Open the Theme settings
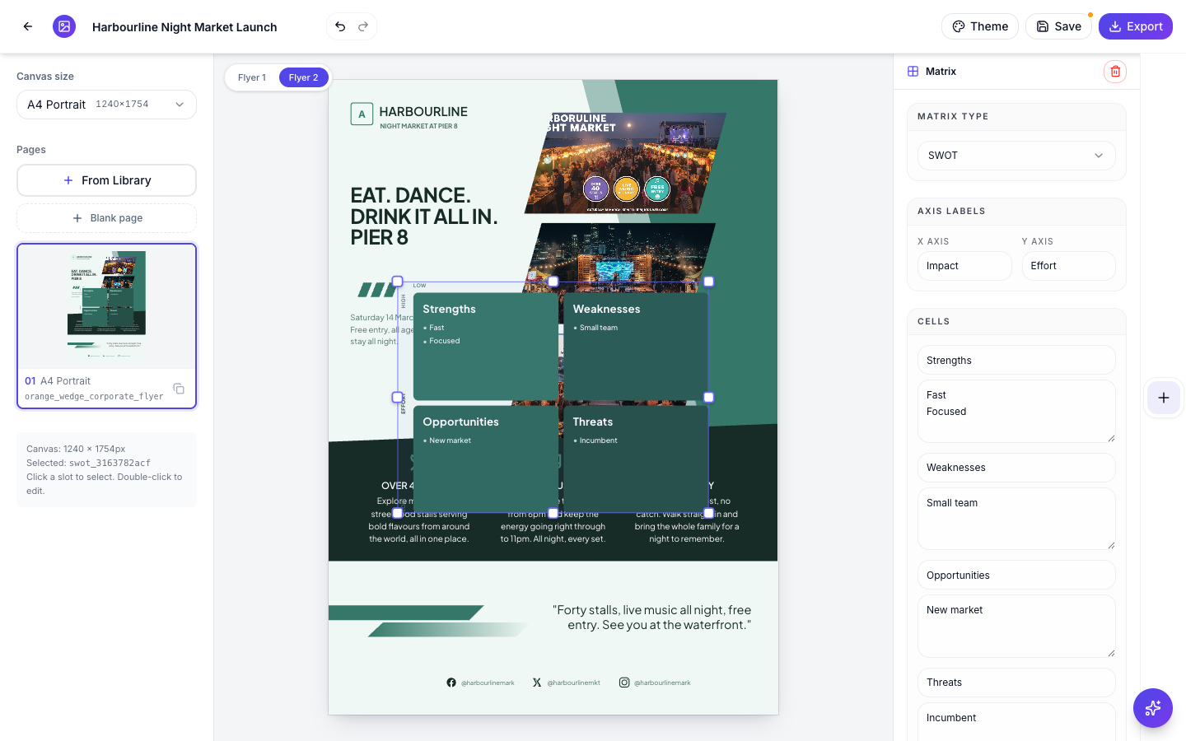Screen dimensions: 1186x741 pyautogui.click(x=980, y=26)
